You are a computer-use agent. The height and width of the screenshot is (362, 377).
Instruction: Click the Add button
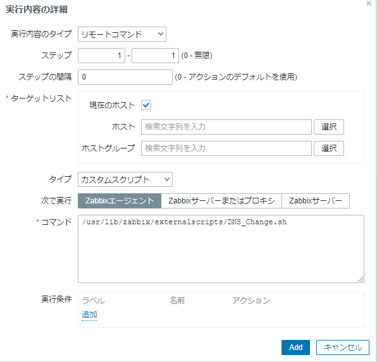point(295,347)
